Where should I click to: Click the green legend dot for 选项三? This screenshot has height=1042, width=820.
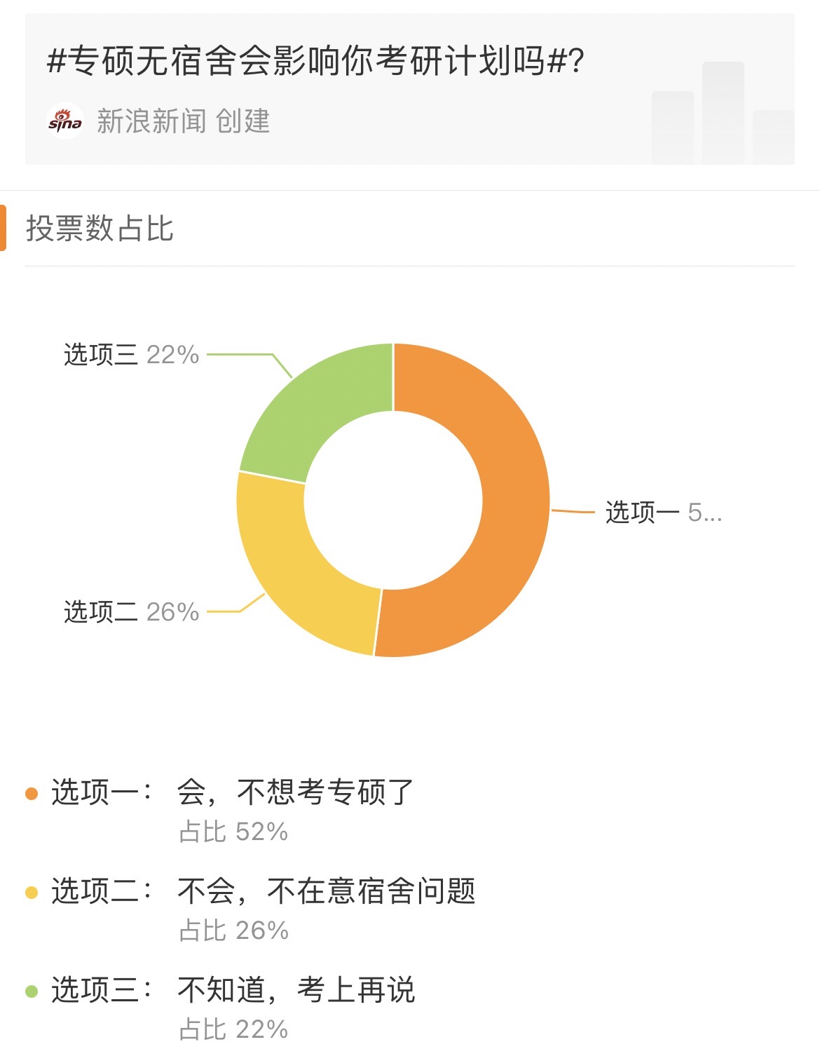coord(32,991)
